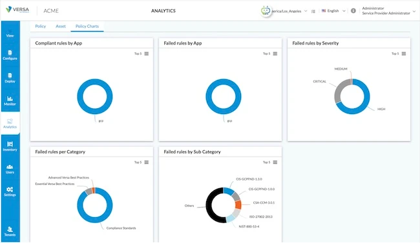The image size is (420, 243).
Task: Click blue Compliance Standards segment in Category donut
Action: (95, 220)
